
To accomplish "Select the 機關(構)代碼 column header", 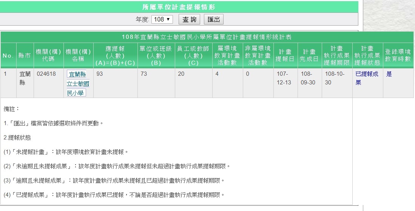I will pyautogui.click(x=48, y=55).
